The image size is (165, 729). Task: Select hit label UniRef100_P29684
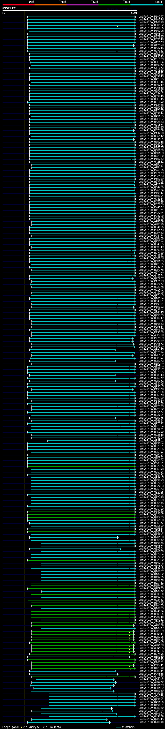151,327
